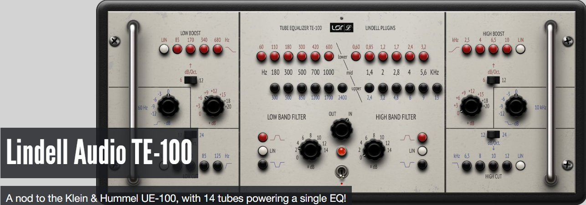This screenshot has height=205, width=586.
Task: Select the black upper 2400 Hz button
Action: [342, 88]
